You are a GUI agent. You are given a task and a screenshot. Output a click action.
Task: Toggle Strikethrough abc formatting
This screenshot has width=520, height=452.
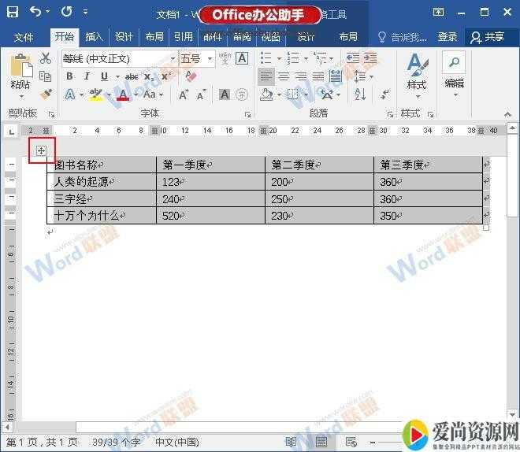click(132, 76)
